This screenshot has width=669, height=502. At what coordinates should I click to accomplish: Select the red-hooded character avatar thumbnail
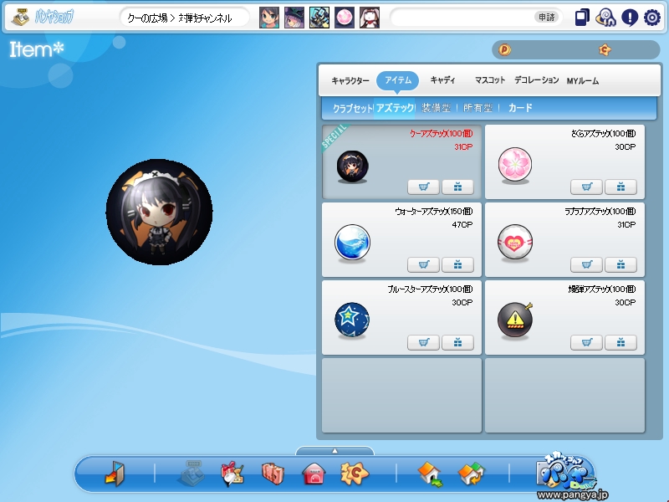(370, 18)
